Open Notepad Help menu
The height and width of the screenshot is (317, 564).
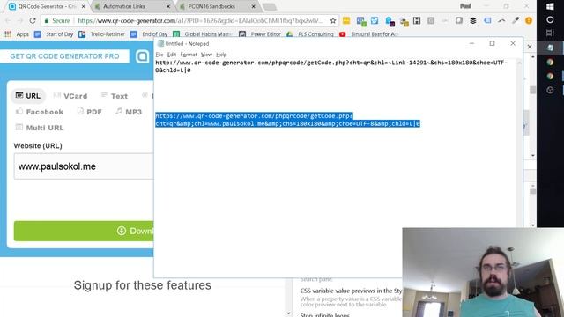[x=221, y=55]
